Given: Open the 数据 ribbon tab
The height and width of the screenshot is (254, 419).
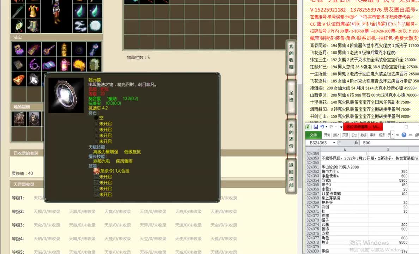Looking at the screenshot, I should (x=363, y=135).
